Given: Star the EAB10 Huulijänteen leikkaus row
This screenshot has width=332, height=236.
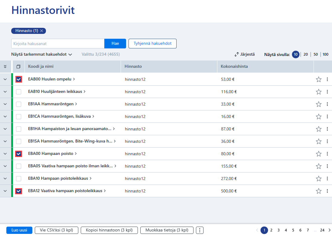Looking at the screenshot, I should (319, 92).
